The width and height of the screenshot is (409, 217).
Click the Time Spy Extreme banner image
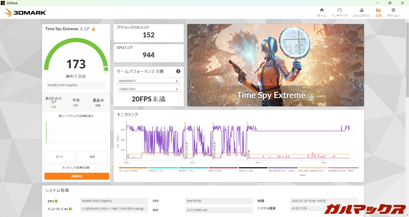[275, 65]
